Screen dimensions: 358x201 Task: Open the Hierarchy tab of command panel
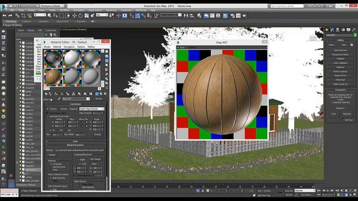[x=338, y=30]
